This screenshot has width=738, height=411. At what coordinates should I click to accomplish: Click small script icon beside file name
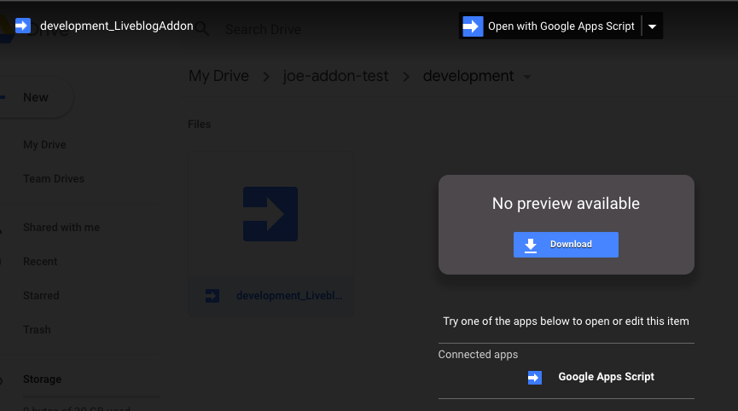point(212,296)
